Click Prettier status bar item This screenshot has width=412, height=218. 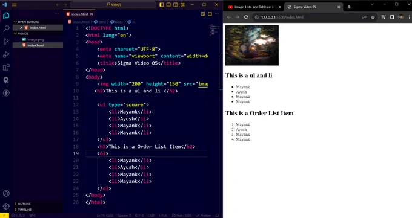coord(204,216)
